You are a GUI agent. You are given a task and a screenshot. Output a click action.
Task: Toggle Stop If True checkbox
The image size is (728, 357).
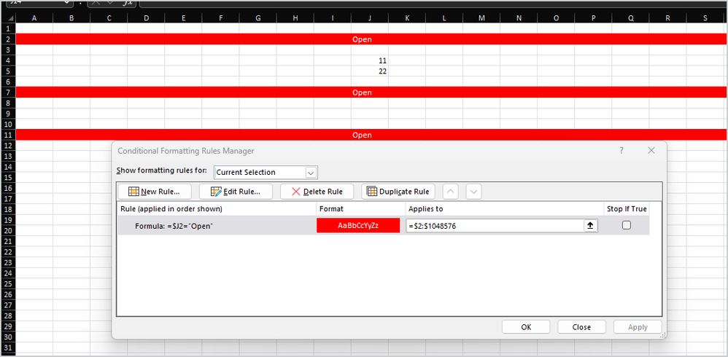click(x=627, y=225)
